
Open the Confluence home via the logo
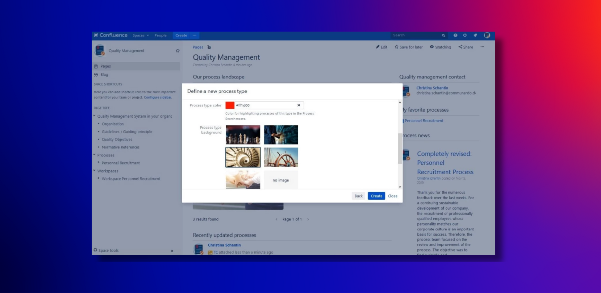tap(111, 35)
